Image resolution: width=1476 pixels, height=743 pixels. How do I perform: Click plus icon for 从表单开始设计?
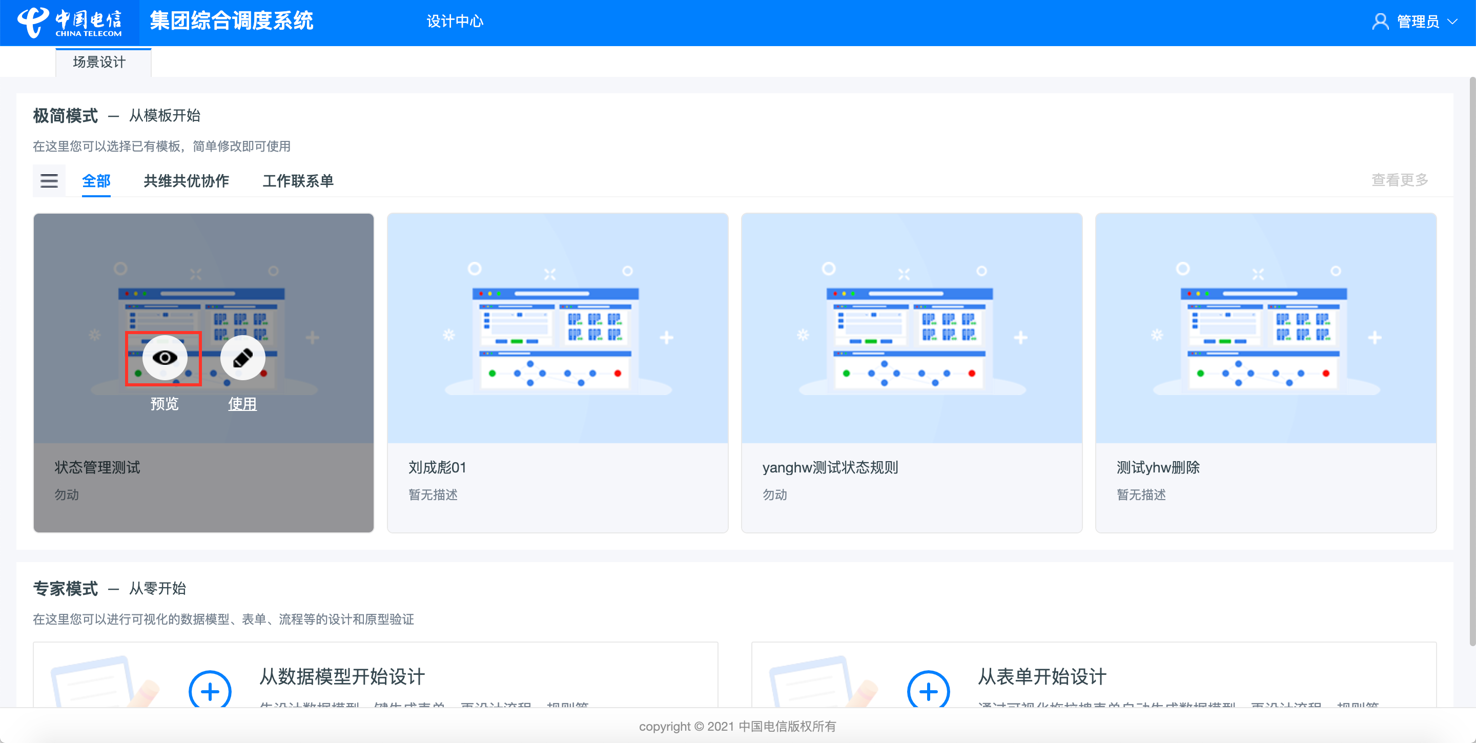928,691
